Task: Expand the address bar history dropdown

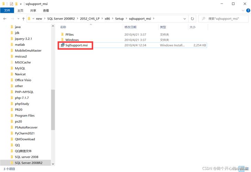Action: tap(185, 19)
